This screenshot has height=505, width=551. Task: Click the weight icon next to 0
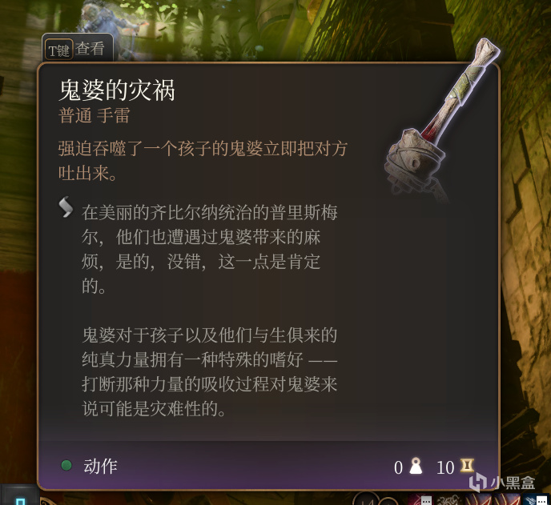point(416,466)
